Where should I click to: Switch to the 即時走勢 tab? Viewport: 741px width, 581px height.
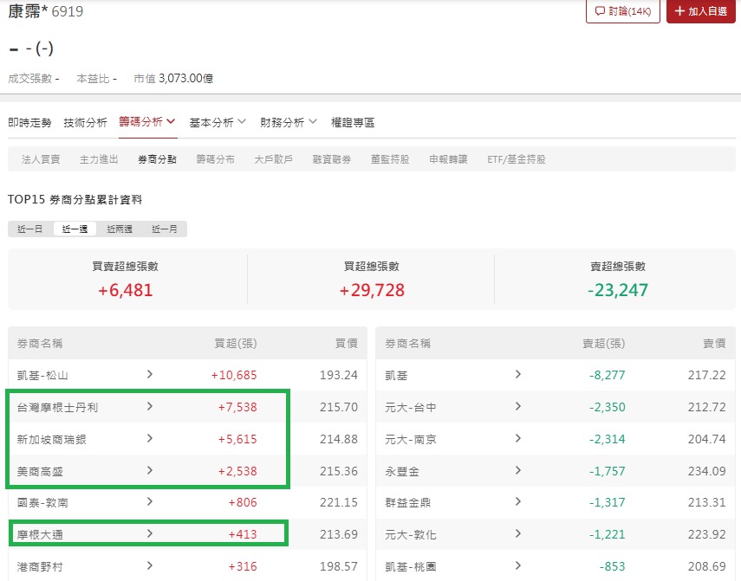28,122
